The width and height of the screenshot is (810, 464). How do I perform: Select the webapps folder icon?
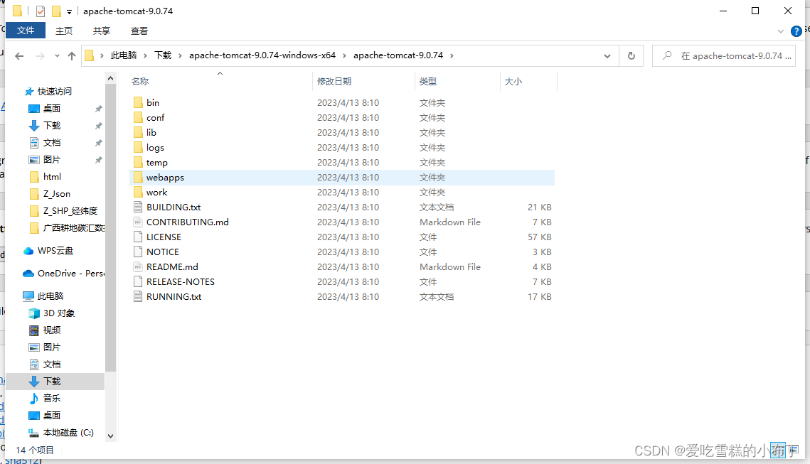[x=138, y=178]
